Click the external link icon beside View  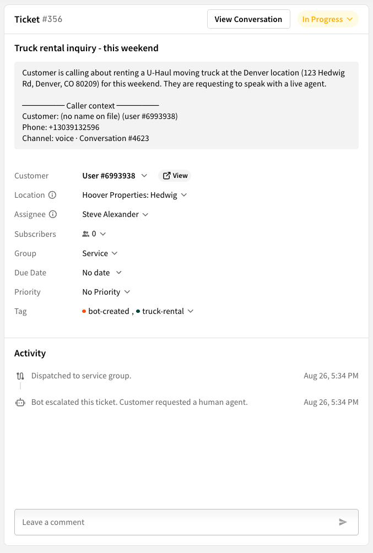166,176
